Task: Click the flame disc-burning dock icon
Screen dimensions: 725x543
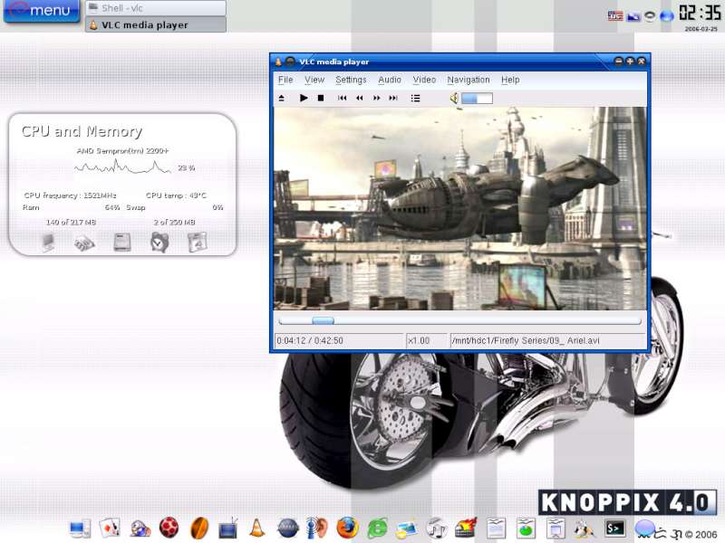Action: click(466, 529)
